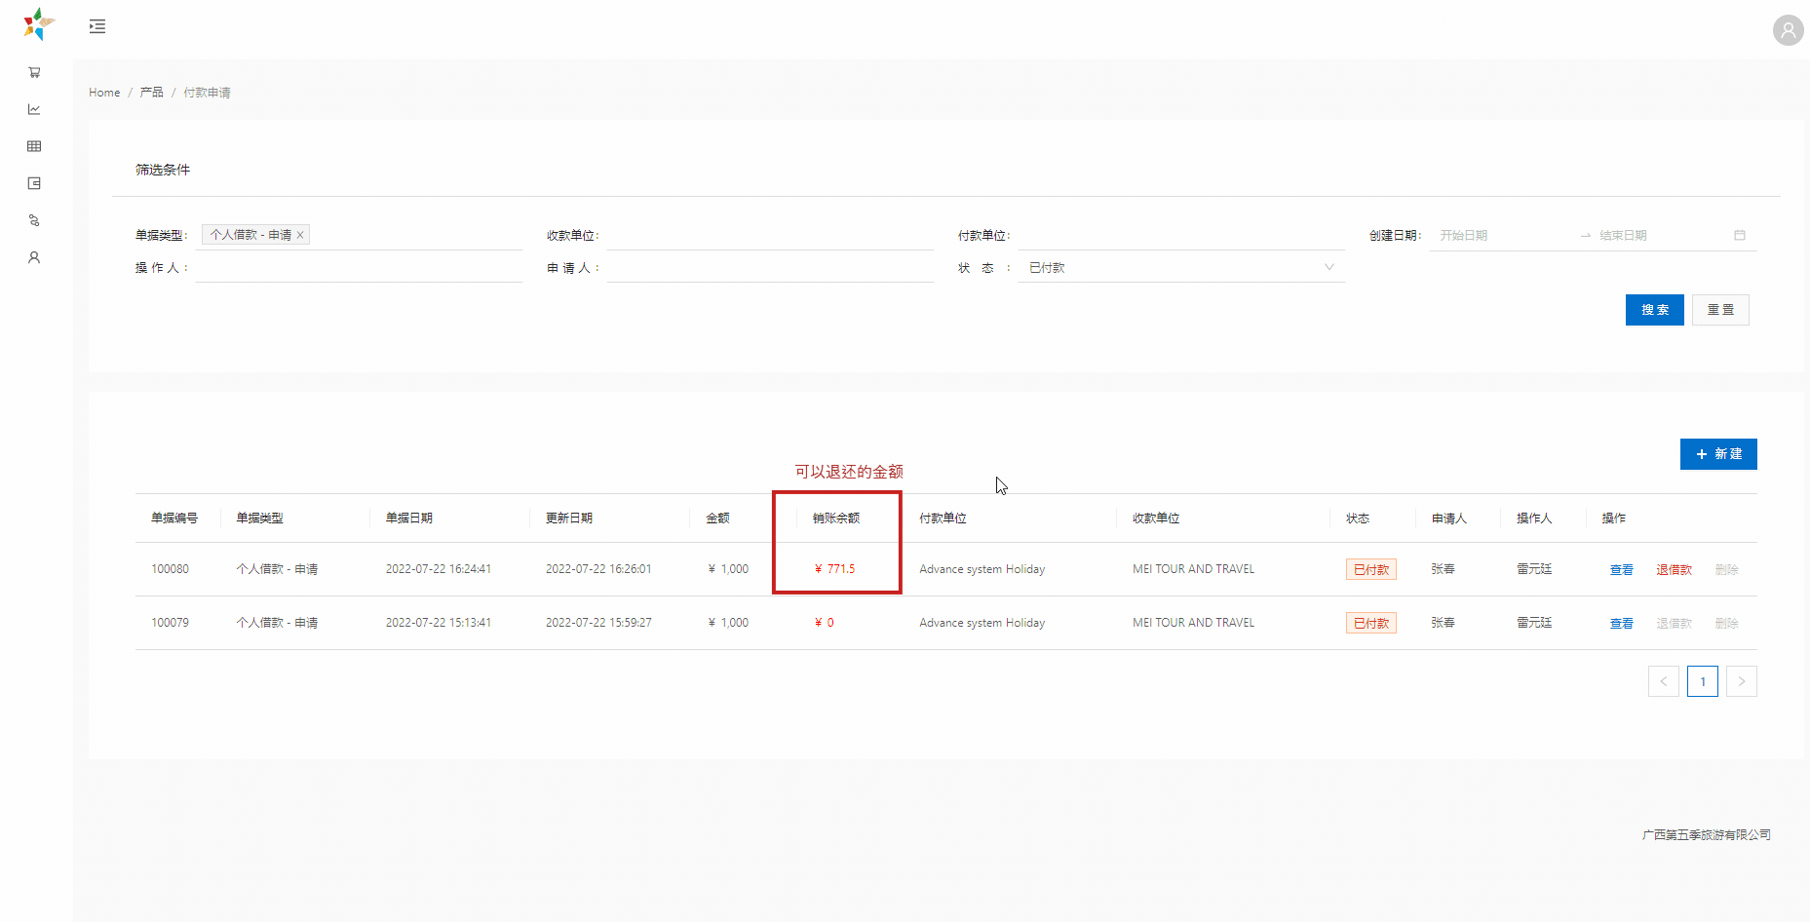
Task: Select the table grid sidebar icon
Action: 34,146
